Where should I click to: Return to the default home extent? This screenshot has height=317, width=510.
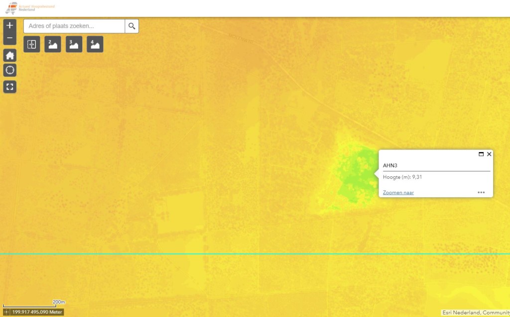tap(10, 56)
